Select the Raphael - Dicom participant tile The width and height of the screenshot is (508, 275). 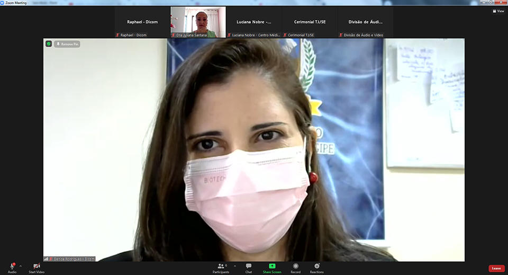[142, 22]
